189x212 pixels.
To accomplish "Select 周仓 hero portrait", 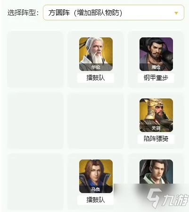I will click(x=156, y=54).
